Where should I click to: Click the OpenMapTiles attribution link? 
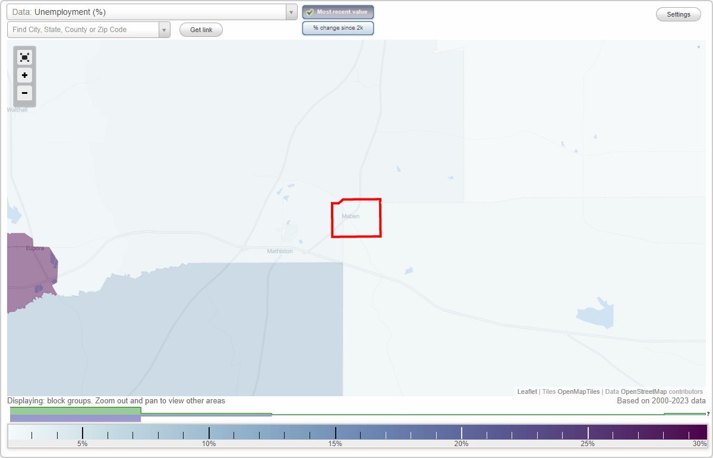coord(578,391)
